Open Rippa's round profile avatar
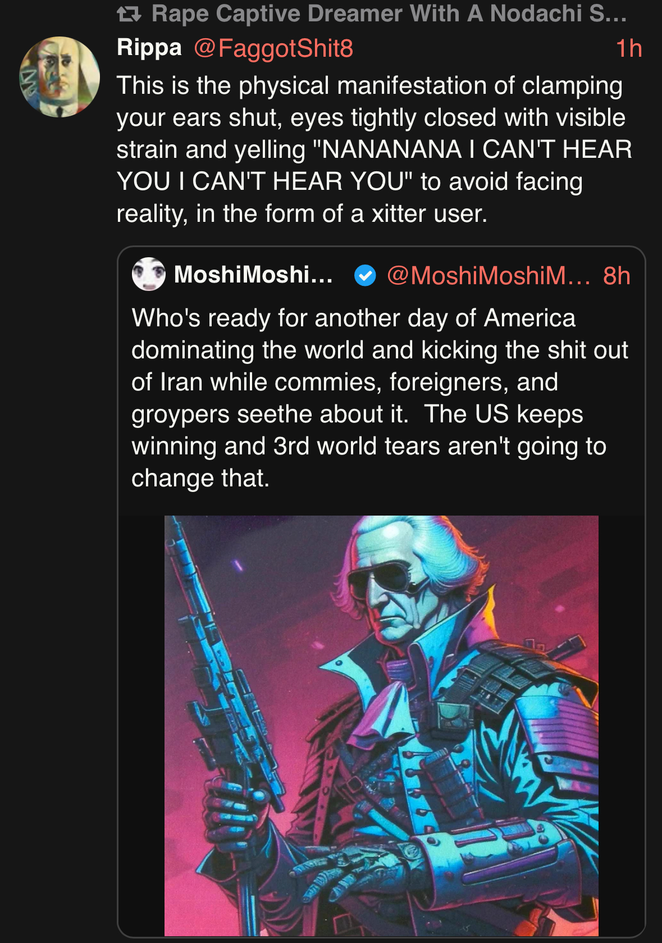 pyautogui.click(x=60, y=77)
